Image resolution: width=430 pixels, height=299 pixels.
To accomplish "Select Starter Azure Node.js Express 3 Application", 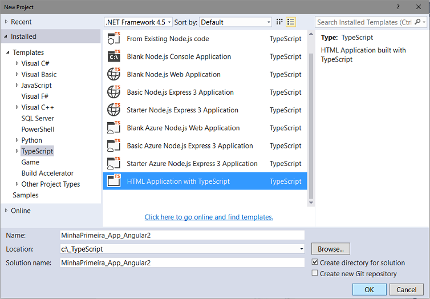I will pyautogui.click(x=205, y=164).
